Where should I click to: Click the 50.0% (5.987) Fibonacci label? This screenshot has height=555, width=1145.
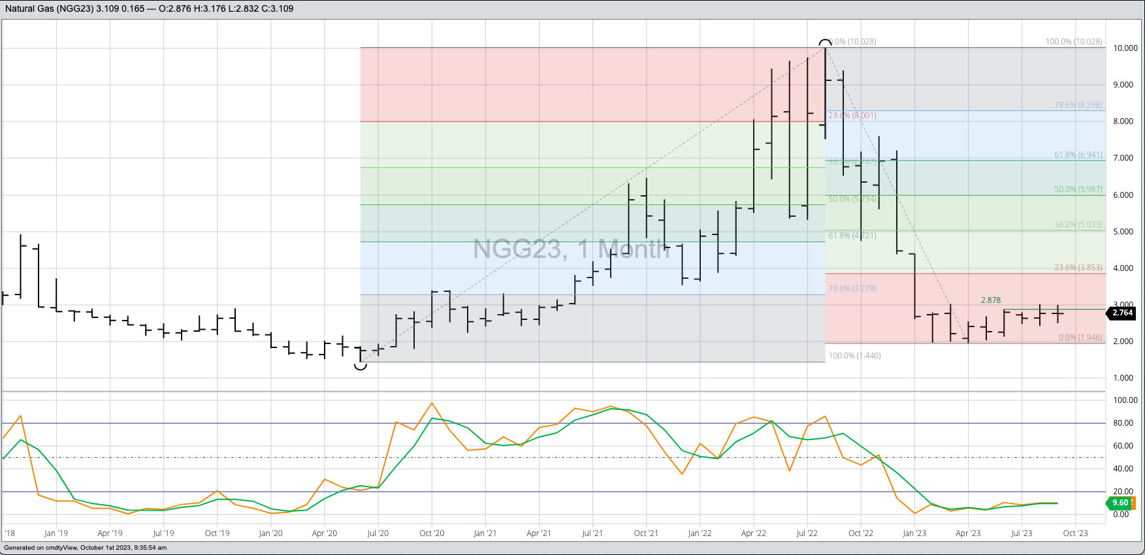tap(1078, 189)
